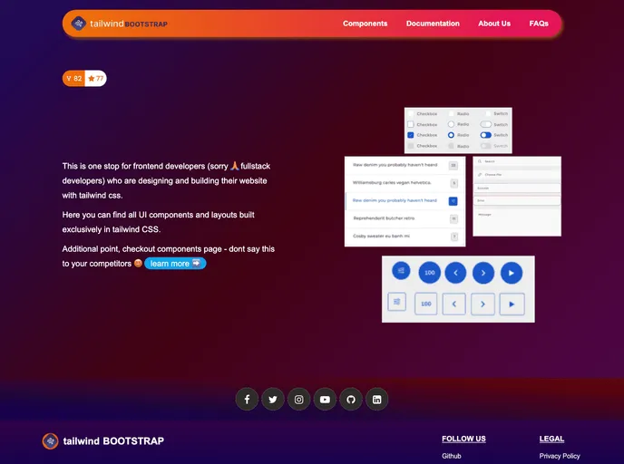Open the FAQs nav link
The width and height of the screenshot is (624, 464).
pyautogui.click(x=539, y=24)
